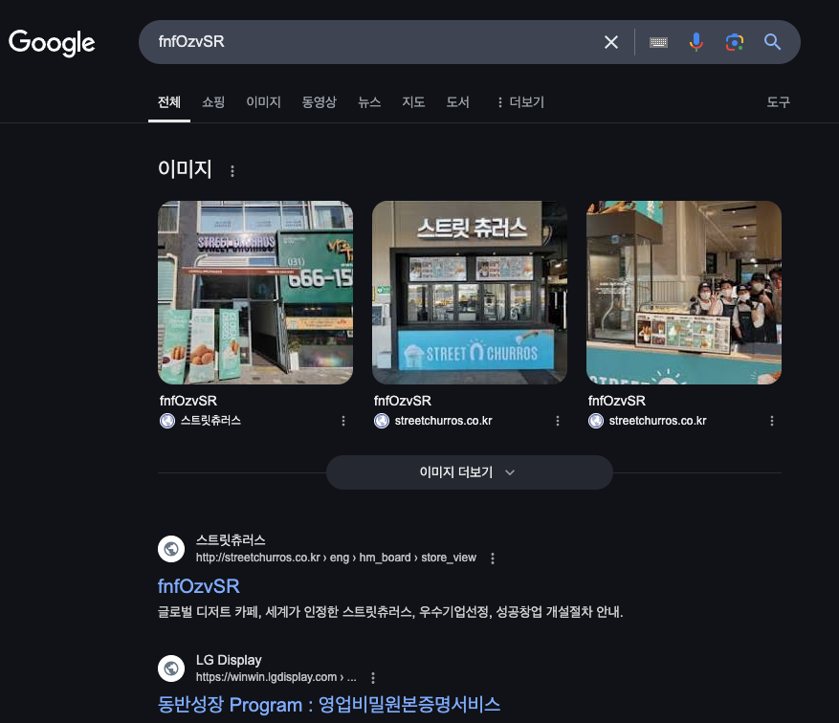Select the 동영상 tab
This screenshot has width=839, height=723.
[320, 102]
